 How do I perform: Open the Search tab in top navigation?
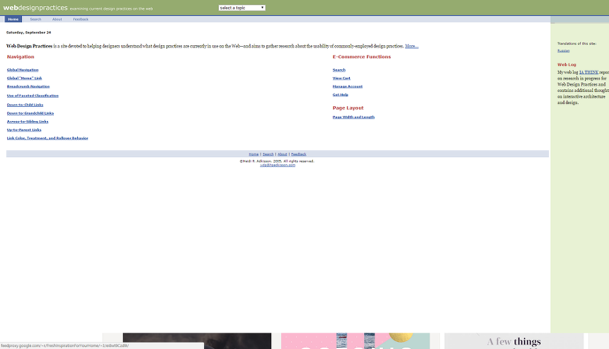tap(35, 19)
